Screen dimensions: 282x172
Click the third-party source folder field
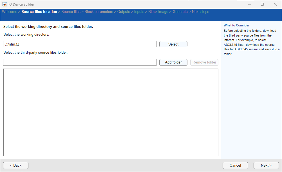80,62
